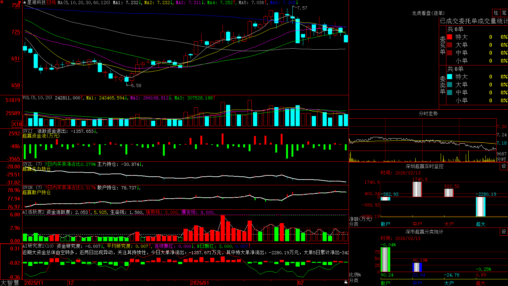Click the 主力持仓: -30.874 value
This screenshot has height=286, width=508.
coord(118,164)
